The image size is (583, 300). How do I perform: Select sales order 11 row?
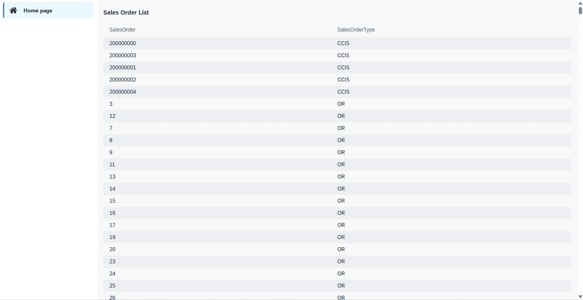pyautogui.click(x=112, y=164)
